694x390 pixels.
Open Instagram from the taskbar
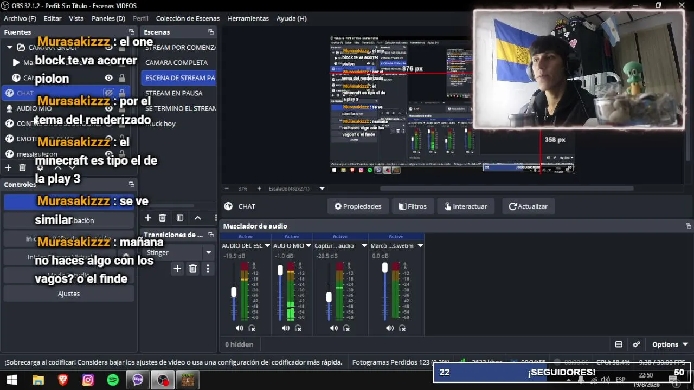[x=88, y=380]
